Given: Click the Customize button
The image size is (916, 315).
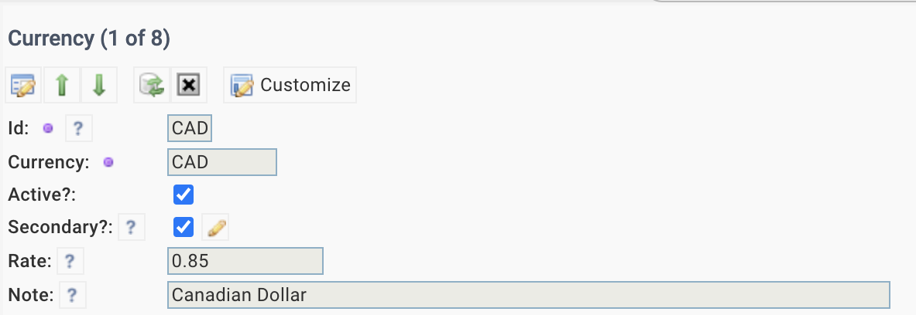Looking at the screenshot, I should coord(290,85).
